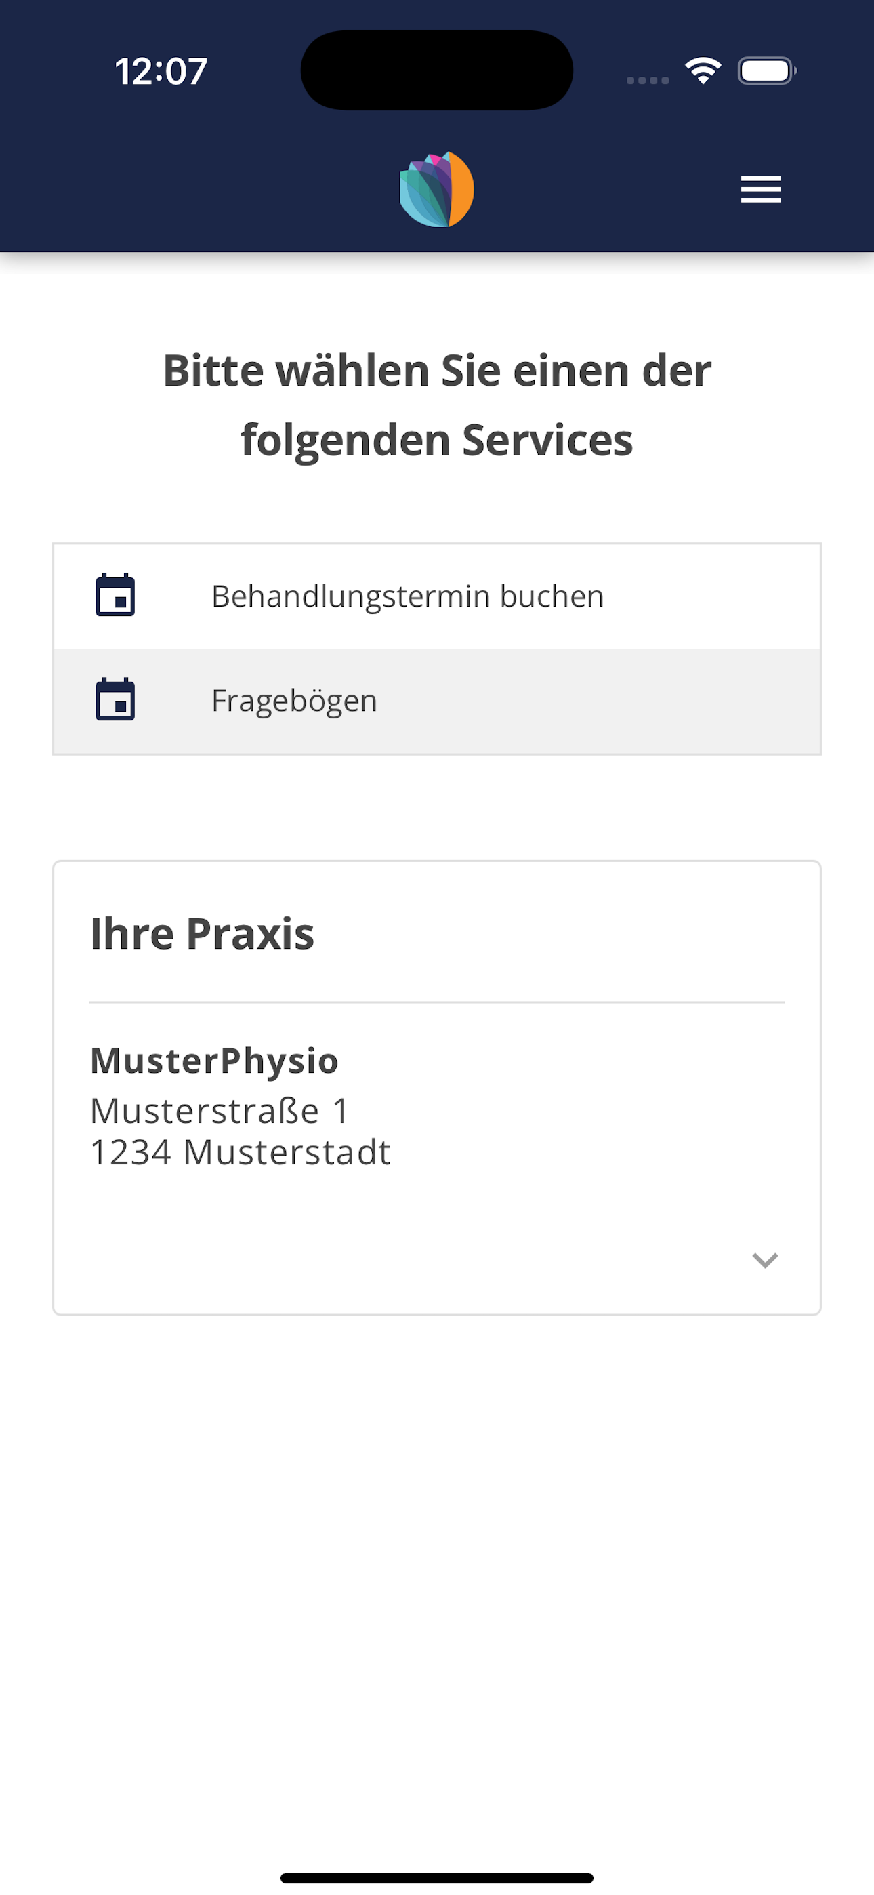Open the hamburger menu

point(761,190)
